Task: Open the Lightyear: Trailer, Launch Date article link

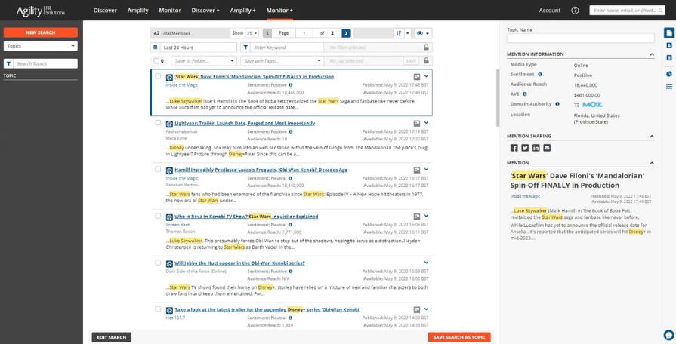Action: click(x=245, y=123)
